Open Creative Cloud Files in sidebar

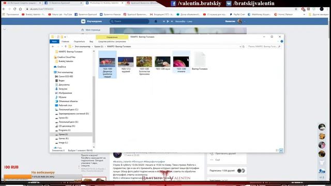(x=66, y=57)
